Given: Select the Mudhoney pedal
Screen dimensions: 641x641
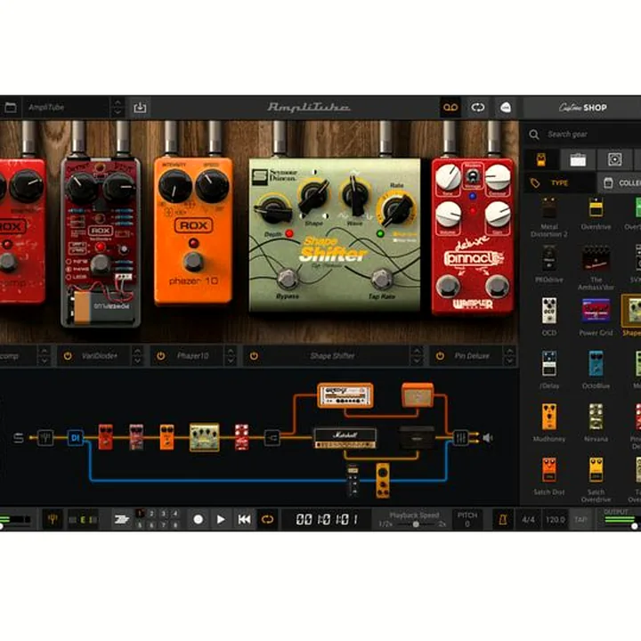Looking at the screenshot, I should point(549,422).
